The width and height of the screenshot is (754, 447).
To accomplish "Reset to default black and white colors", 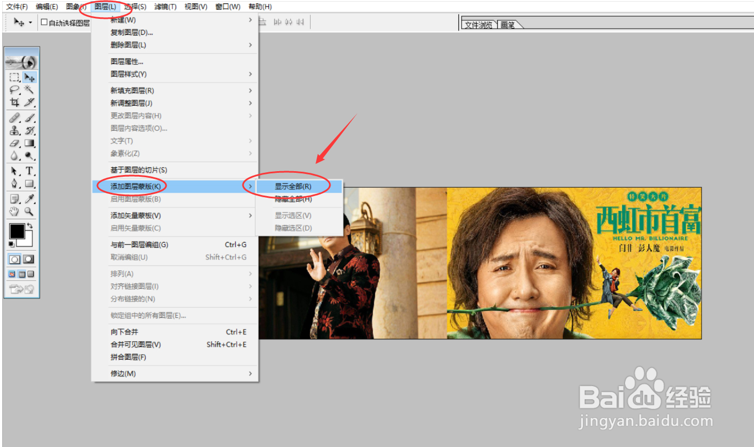I will pos(12,244).
